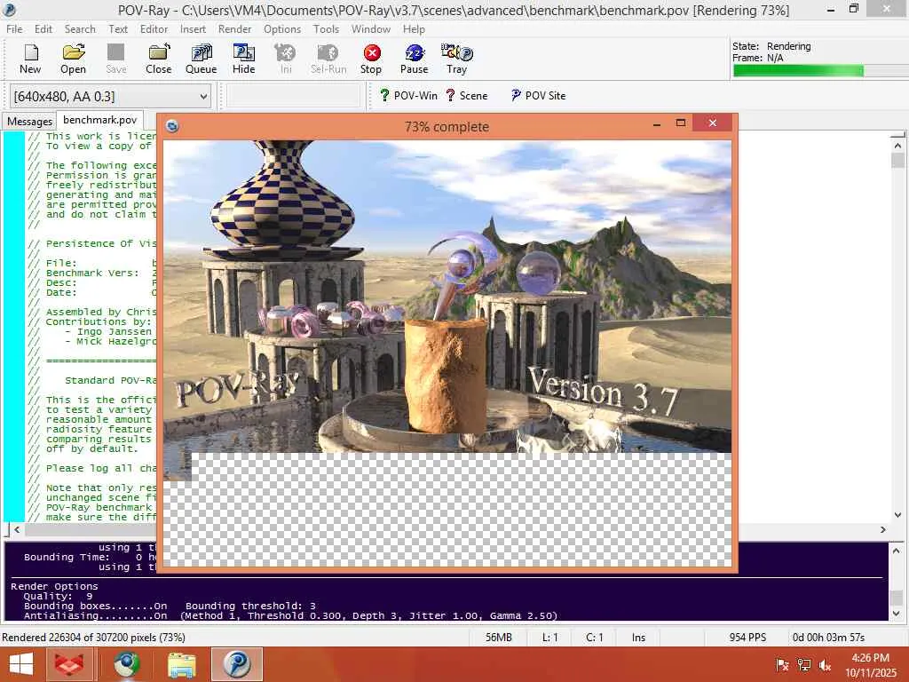Open the Tools menu

326,29
